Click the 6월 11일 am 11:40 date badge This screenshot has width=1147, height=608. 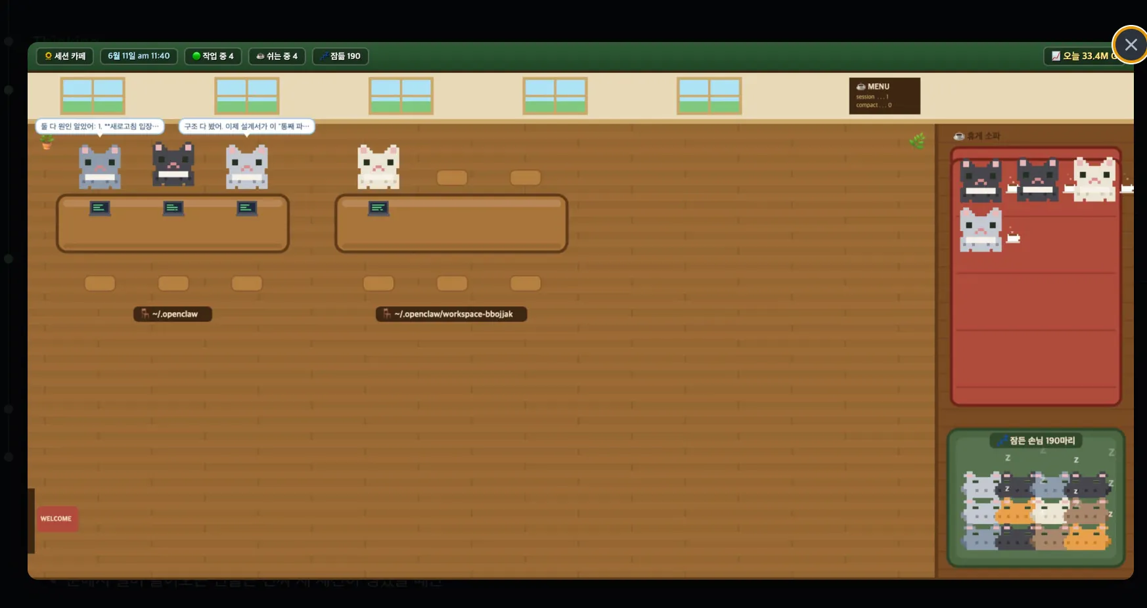click(139, 56)
